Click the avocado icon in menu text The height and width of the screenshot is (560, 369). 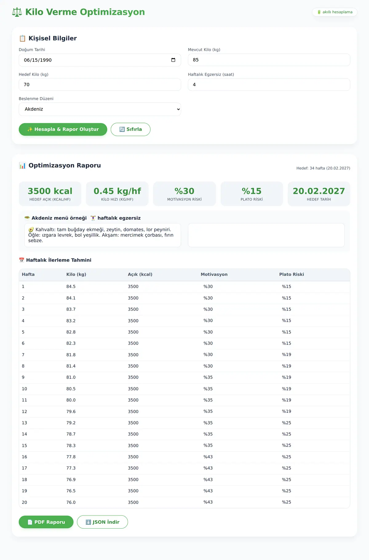(x=31, y=230)
